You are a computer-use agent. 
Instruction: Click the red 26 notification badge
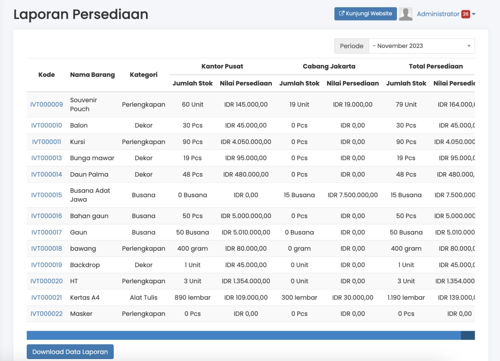click(465, 14)
